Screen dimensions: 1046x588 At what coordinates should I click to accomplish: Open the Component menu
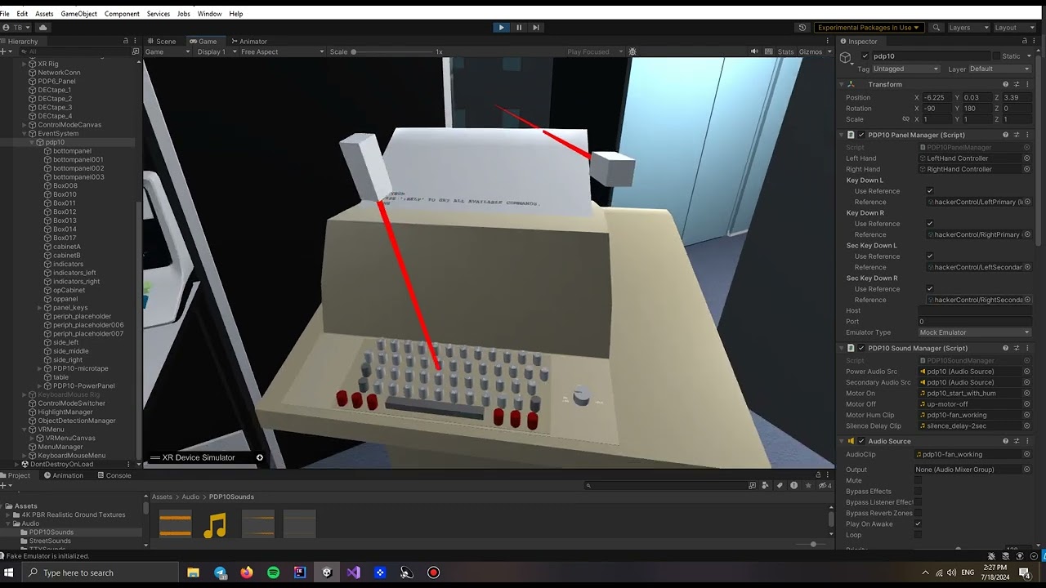tap(122, 14)
